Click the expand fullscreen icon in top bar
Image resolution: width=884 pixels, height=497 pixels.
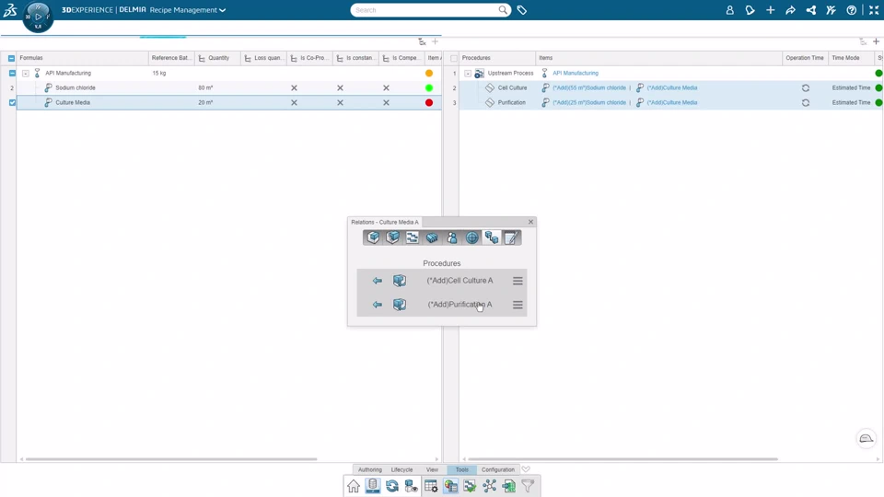pos(874,10)
